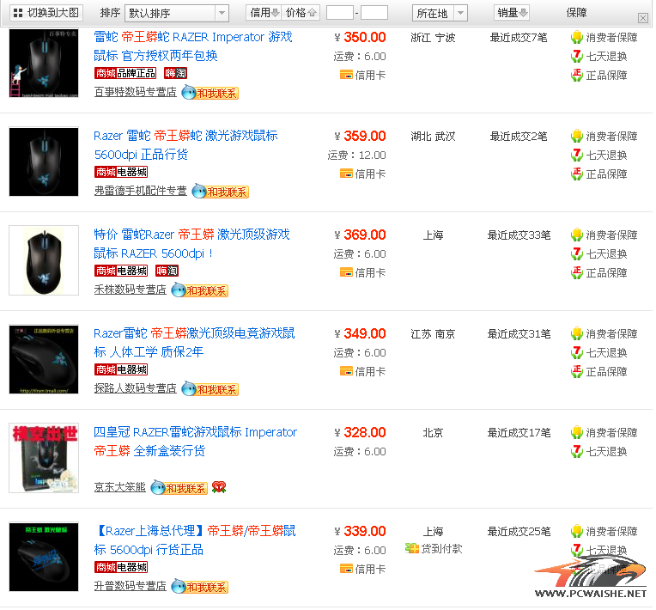Contact seller 和我联系 for 禾株数码专营店
This screenshot has height=610, width=656.
tap(200, 290)
